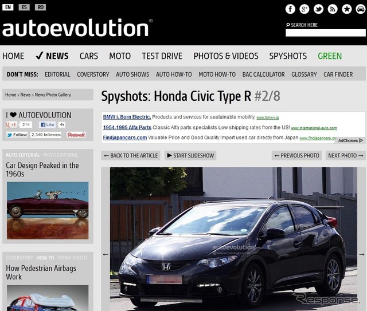The width and height of the screenshot is (367, 311).
Task: Go to COVERSTORY section
Action: click(x=93, y=74)
